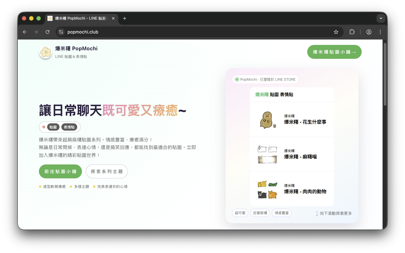Click the 探索系列主題 outlined button
405x253 pixels.
(x=107, y=171)
